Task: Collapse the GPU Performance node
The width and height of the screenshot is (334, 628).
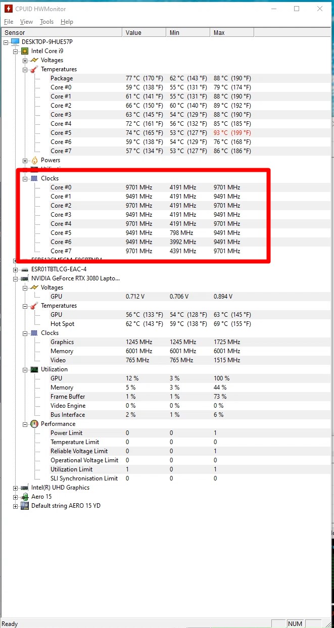Action: (25, 424)
